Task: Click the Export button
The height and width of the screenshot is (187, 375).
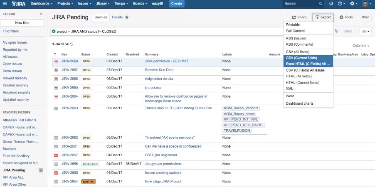Action: [x=323, y=17]
